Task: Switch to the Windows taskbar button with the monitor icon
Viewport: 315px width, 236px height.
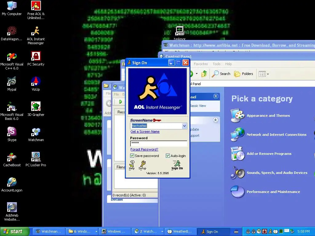Action: point(115,231)
